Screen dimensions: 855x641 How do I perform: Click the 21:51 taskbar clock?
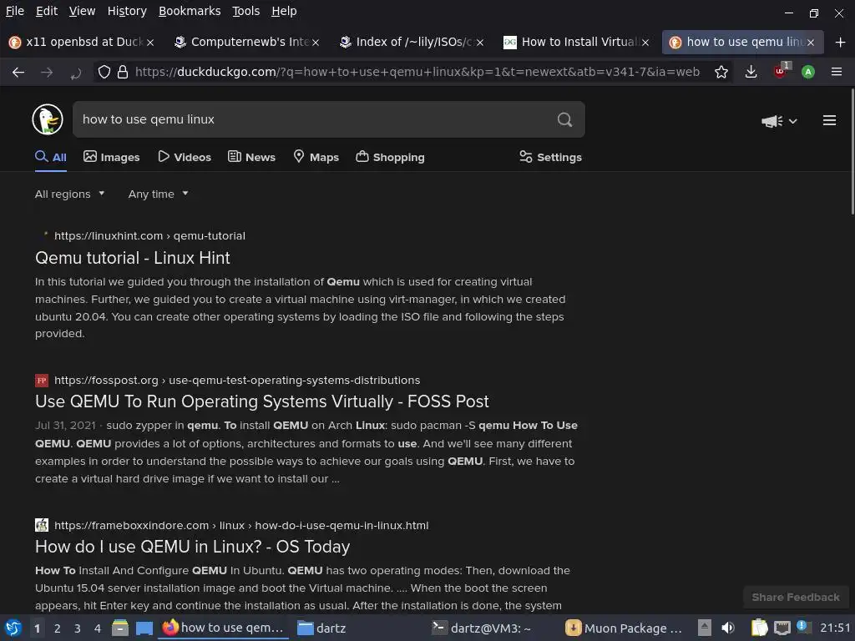tap(835, 628)
